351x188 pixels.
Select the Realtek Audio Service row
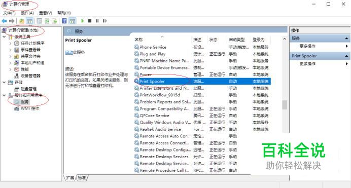[x=202, y=129]
